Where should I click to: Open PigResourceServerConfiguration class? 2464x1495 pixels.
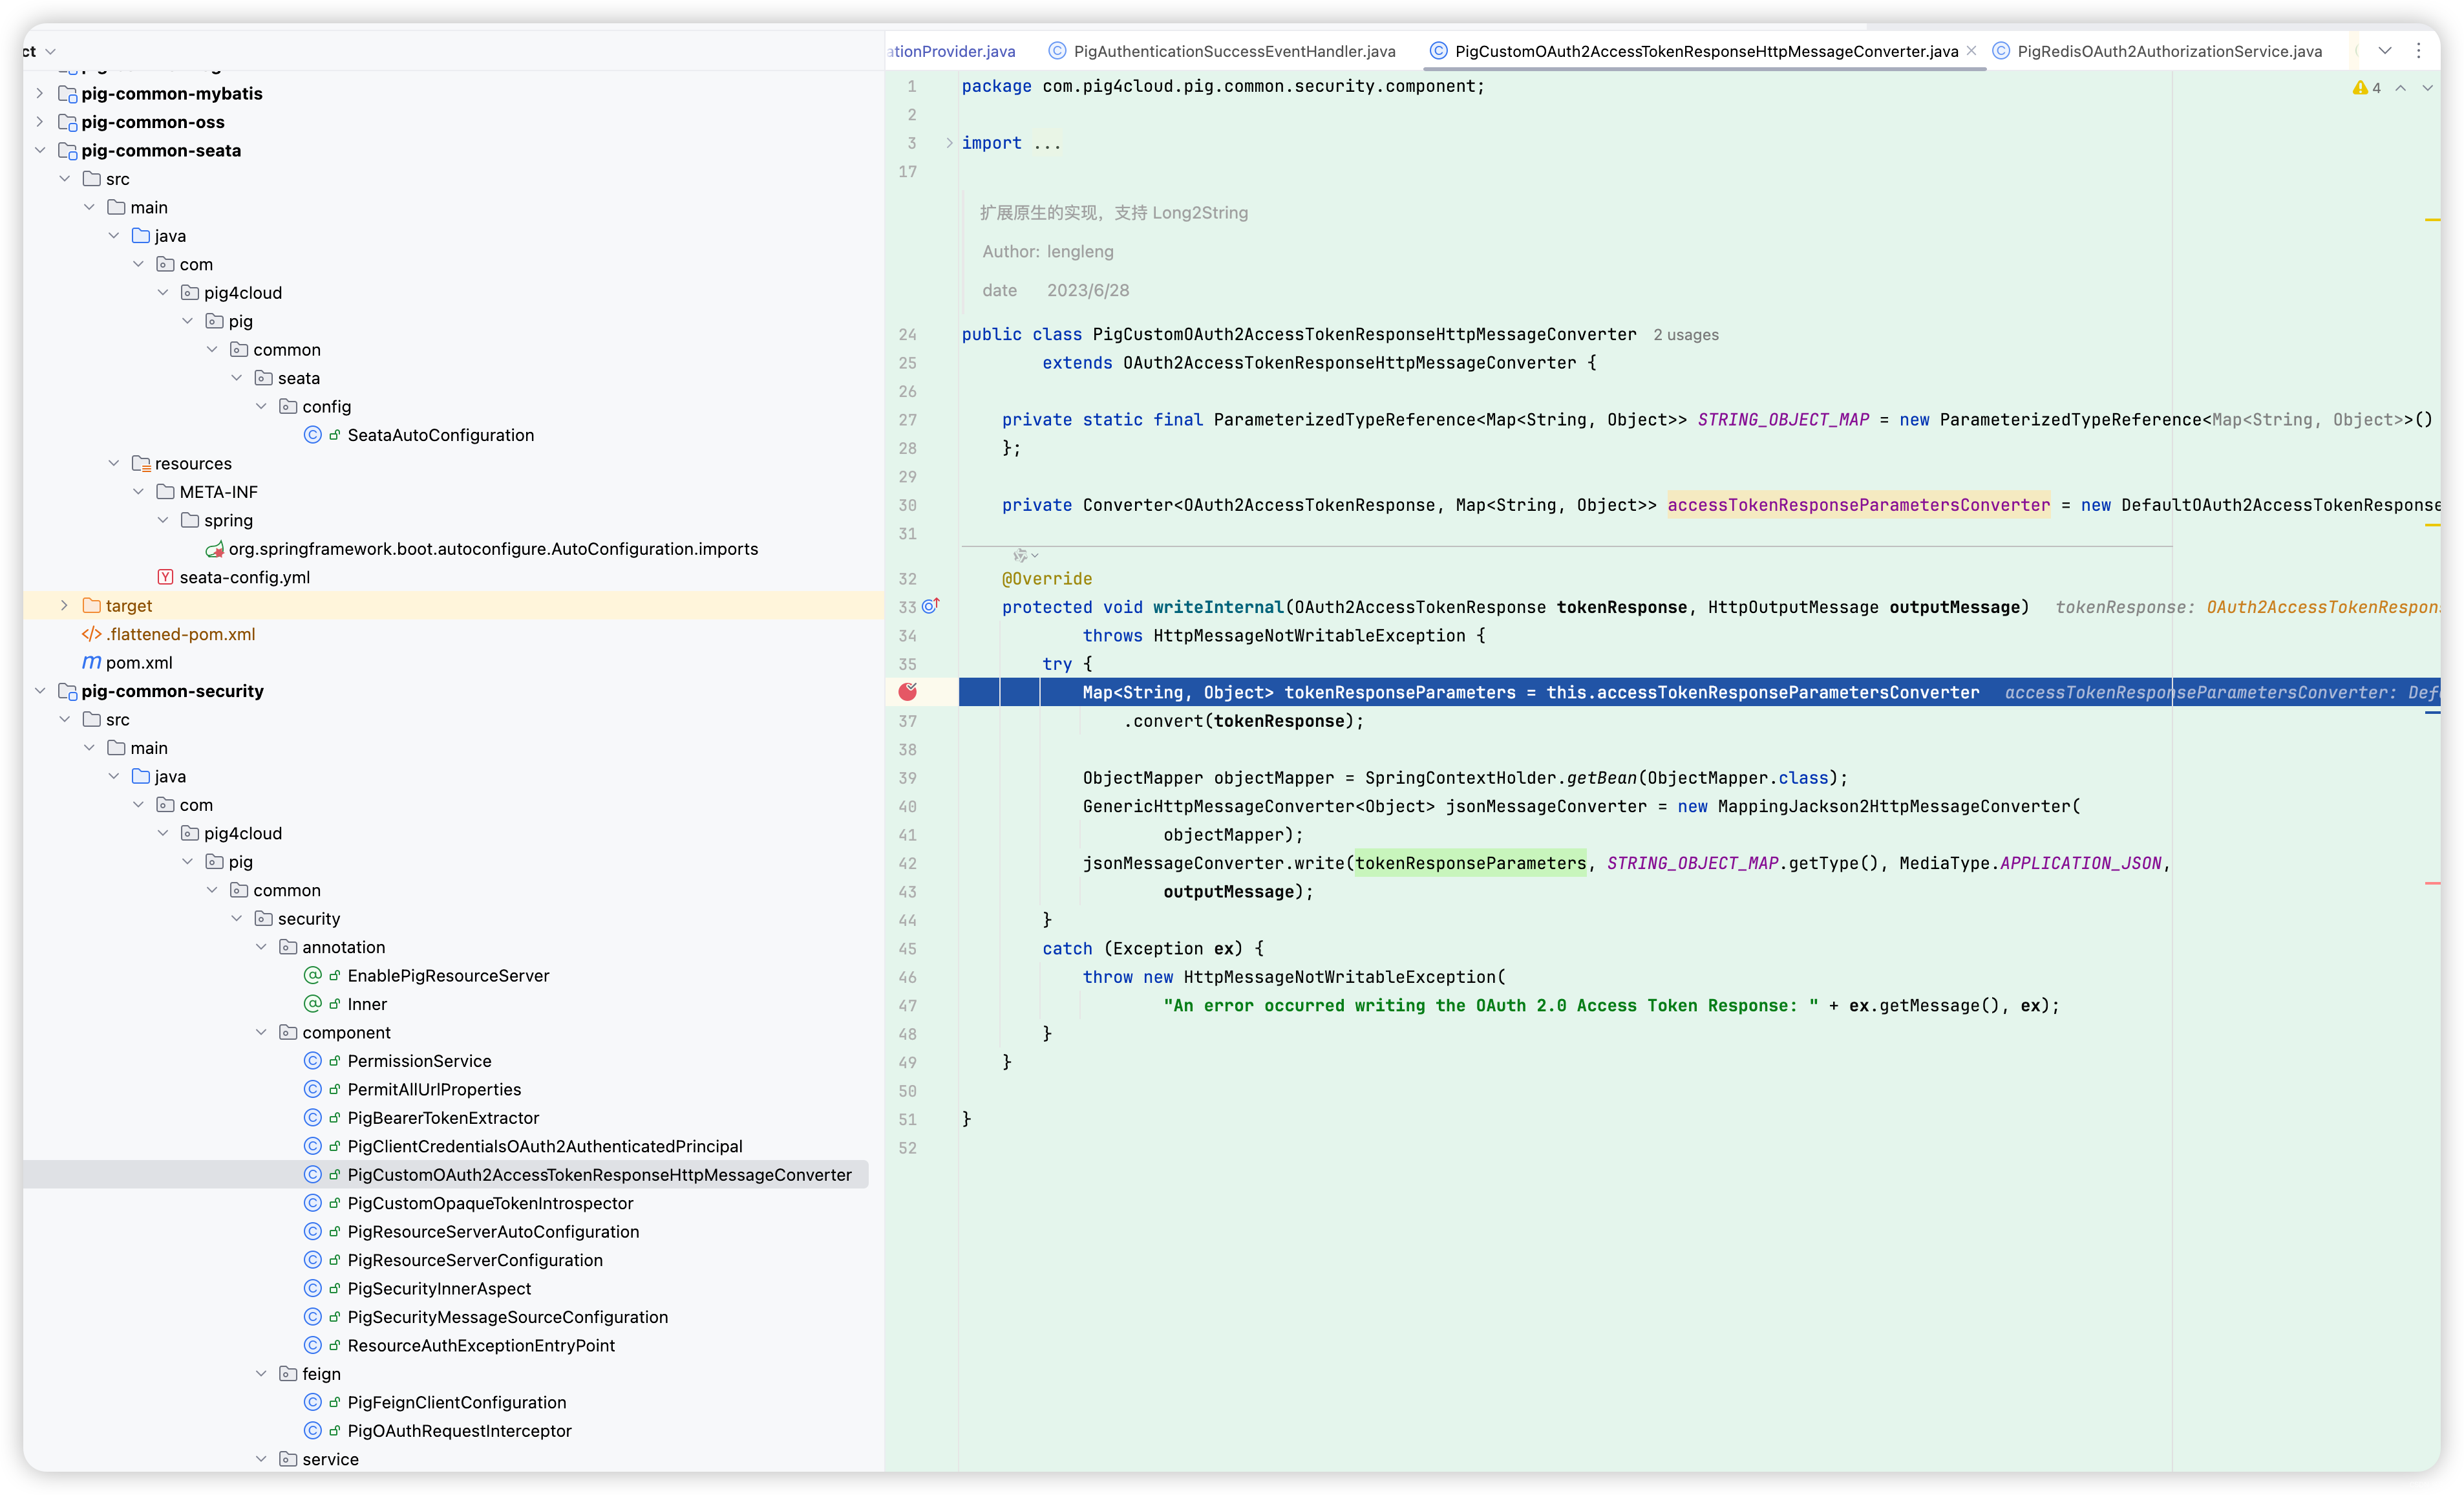point(475,1260)
